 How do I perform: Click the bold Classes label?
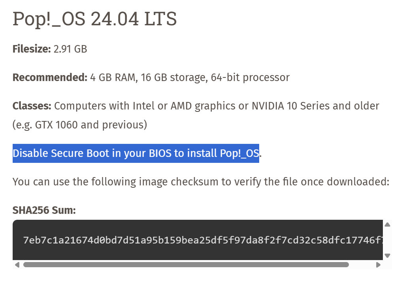(32, 106)
